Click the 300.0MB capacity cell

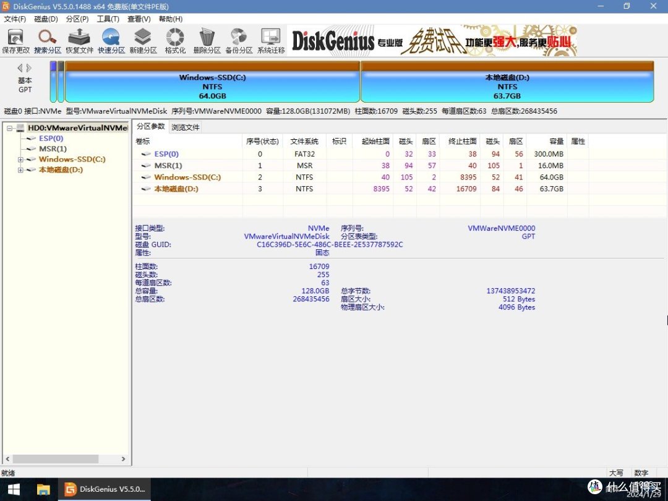549,154
